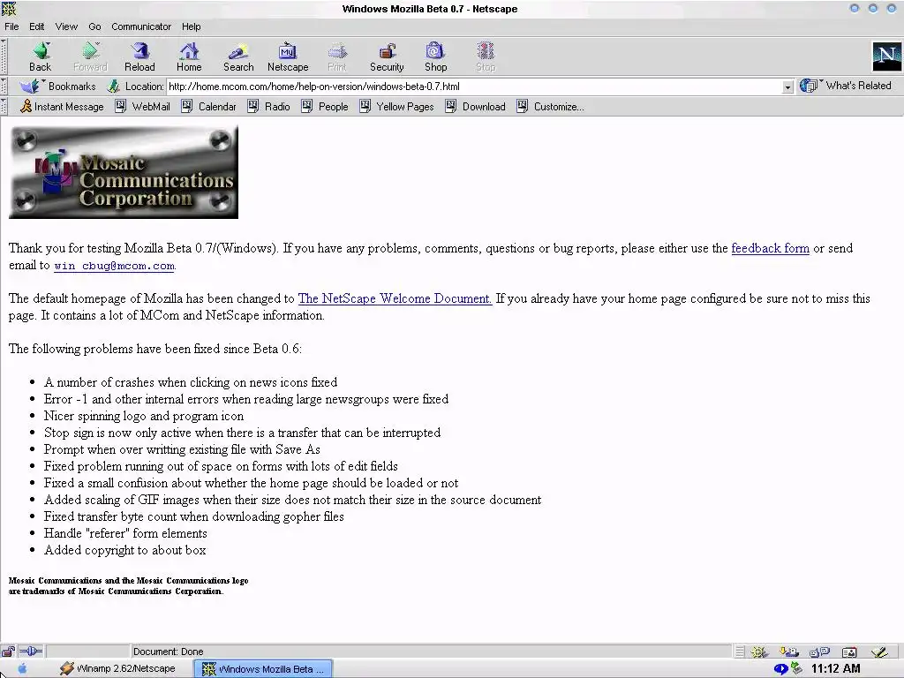This screenshot has width=904, height=678.
Task: Click the page proxy icon beside Location
Action: pyautogui.click(x=114, y=87)
